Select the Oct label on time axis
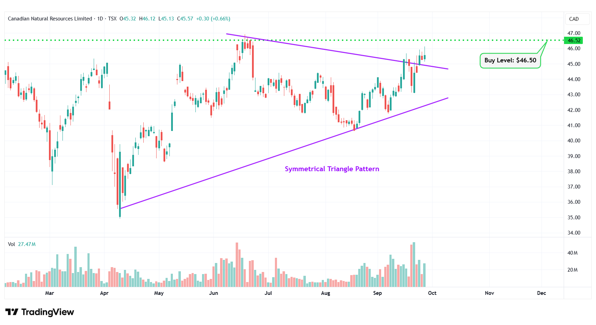 (x=432, y=293)
